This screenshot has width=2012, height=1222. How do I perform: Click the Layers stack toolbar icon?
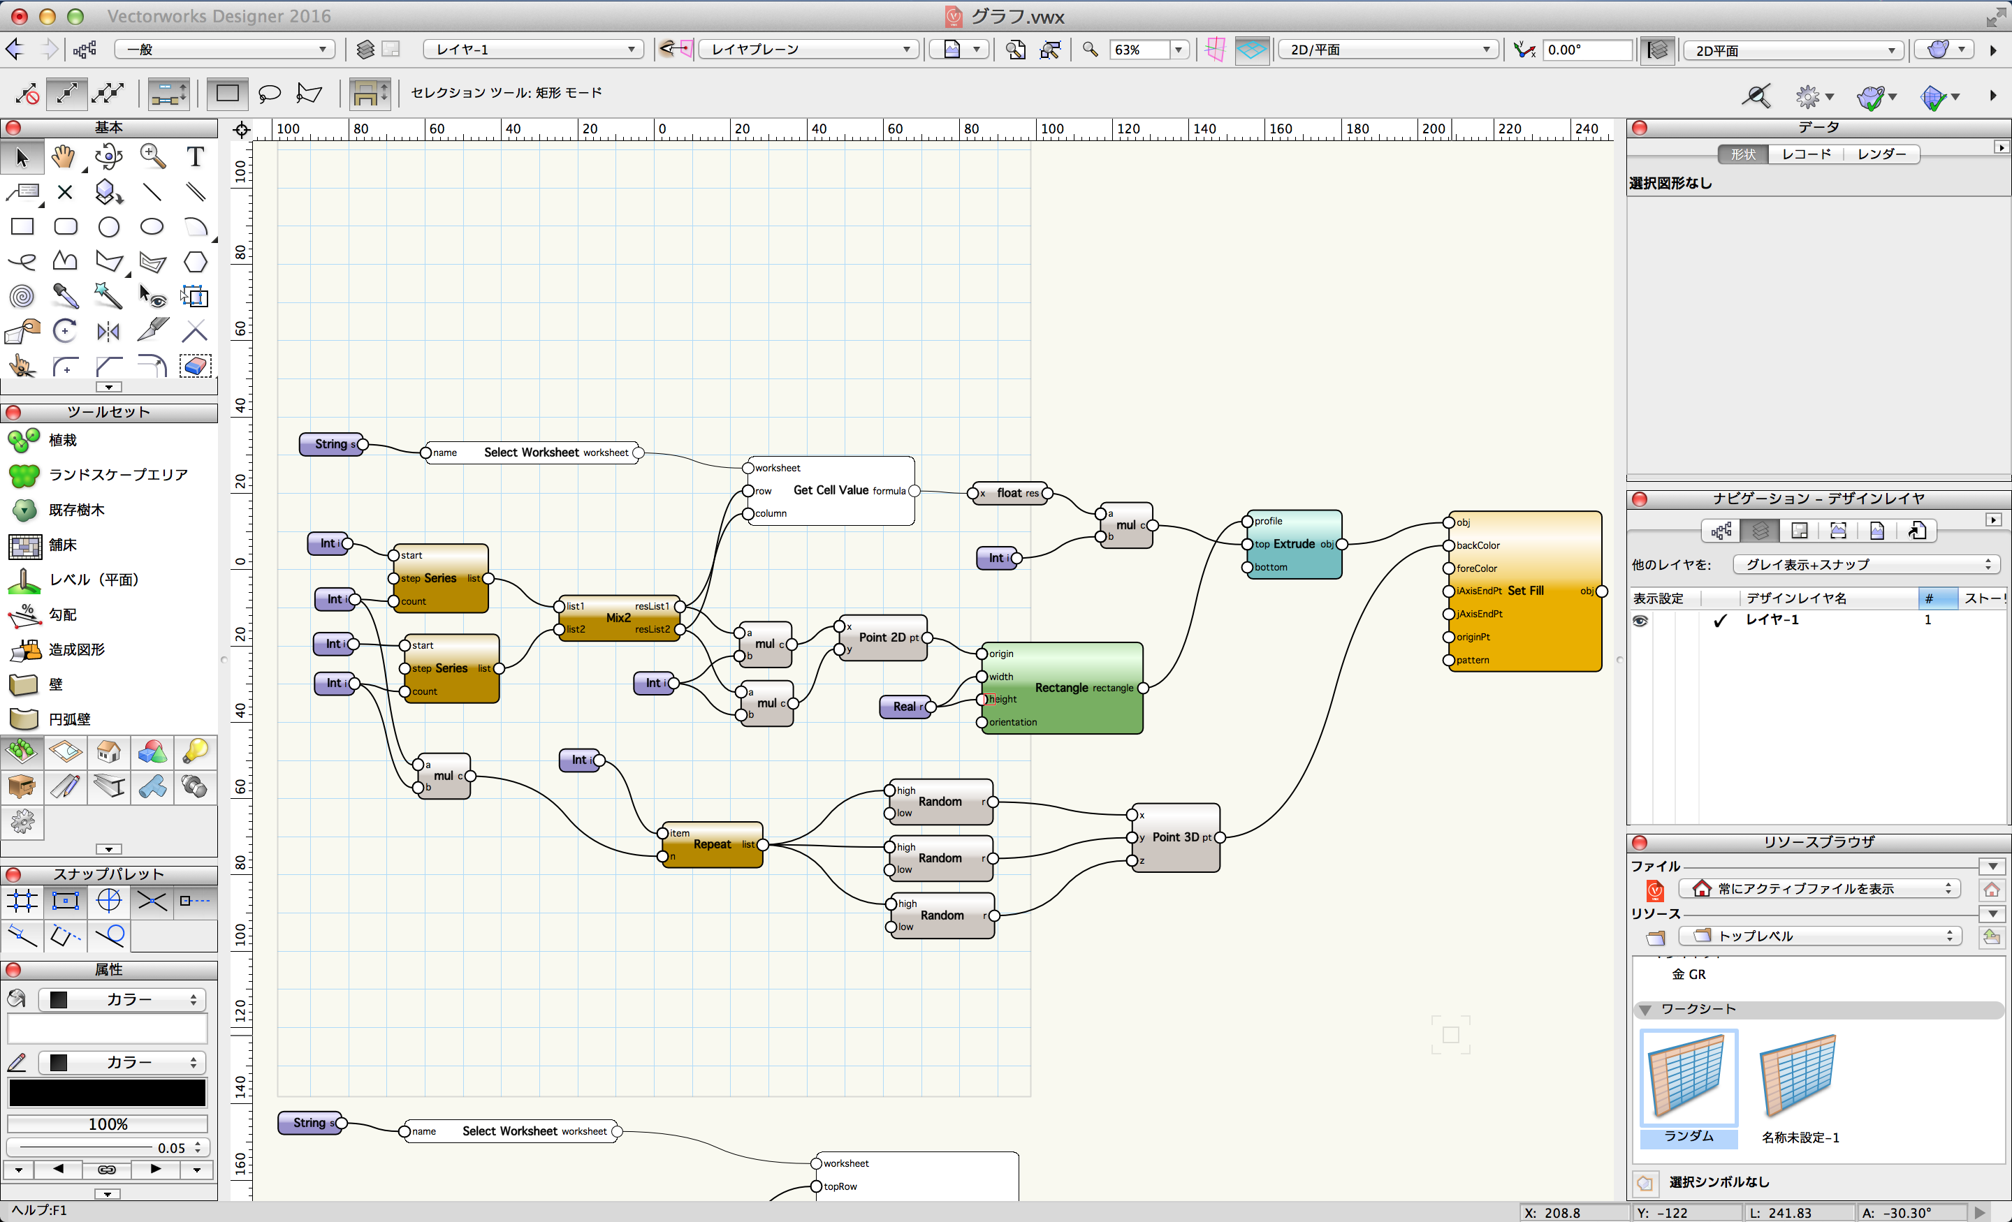tap(365, 50)
